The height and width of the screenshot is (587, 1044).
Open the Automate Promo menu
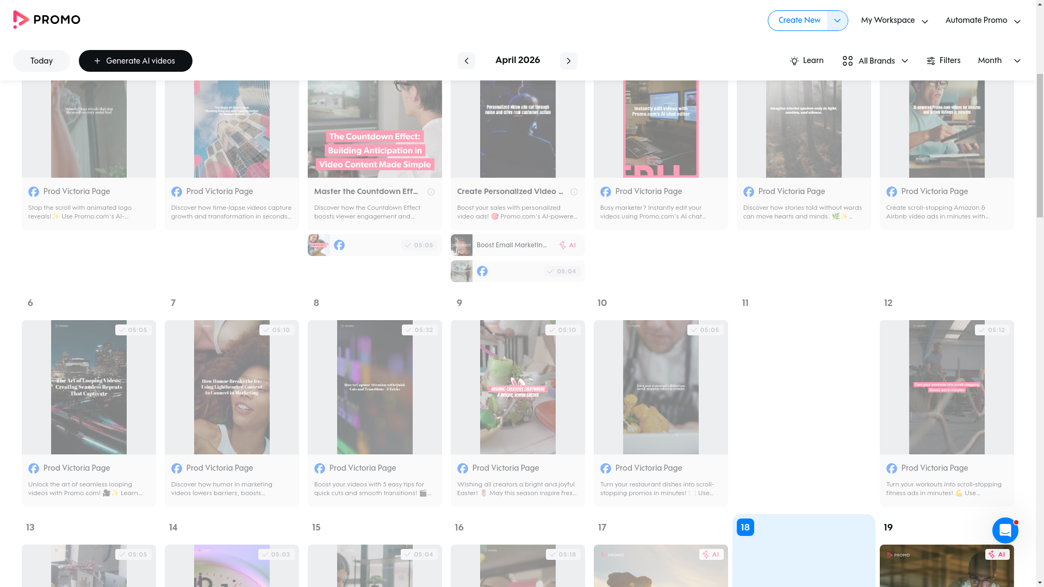coord(982,21)
